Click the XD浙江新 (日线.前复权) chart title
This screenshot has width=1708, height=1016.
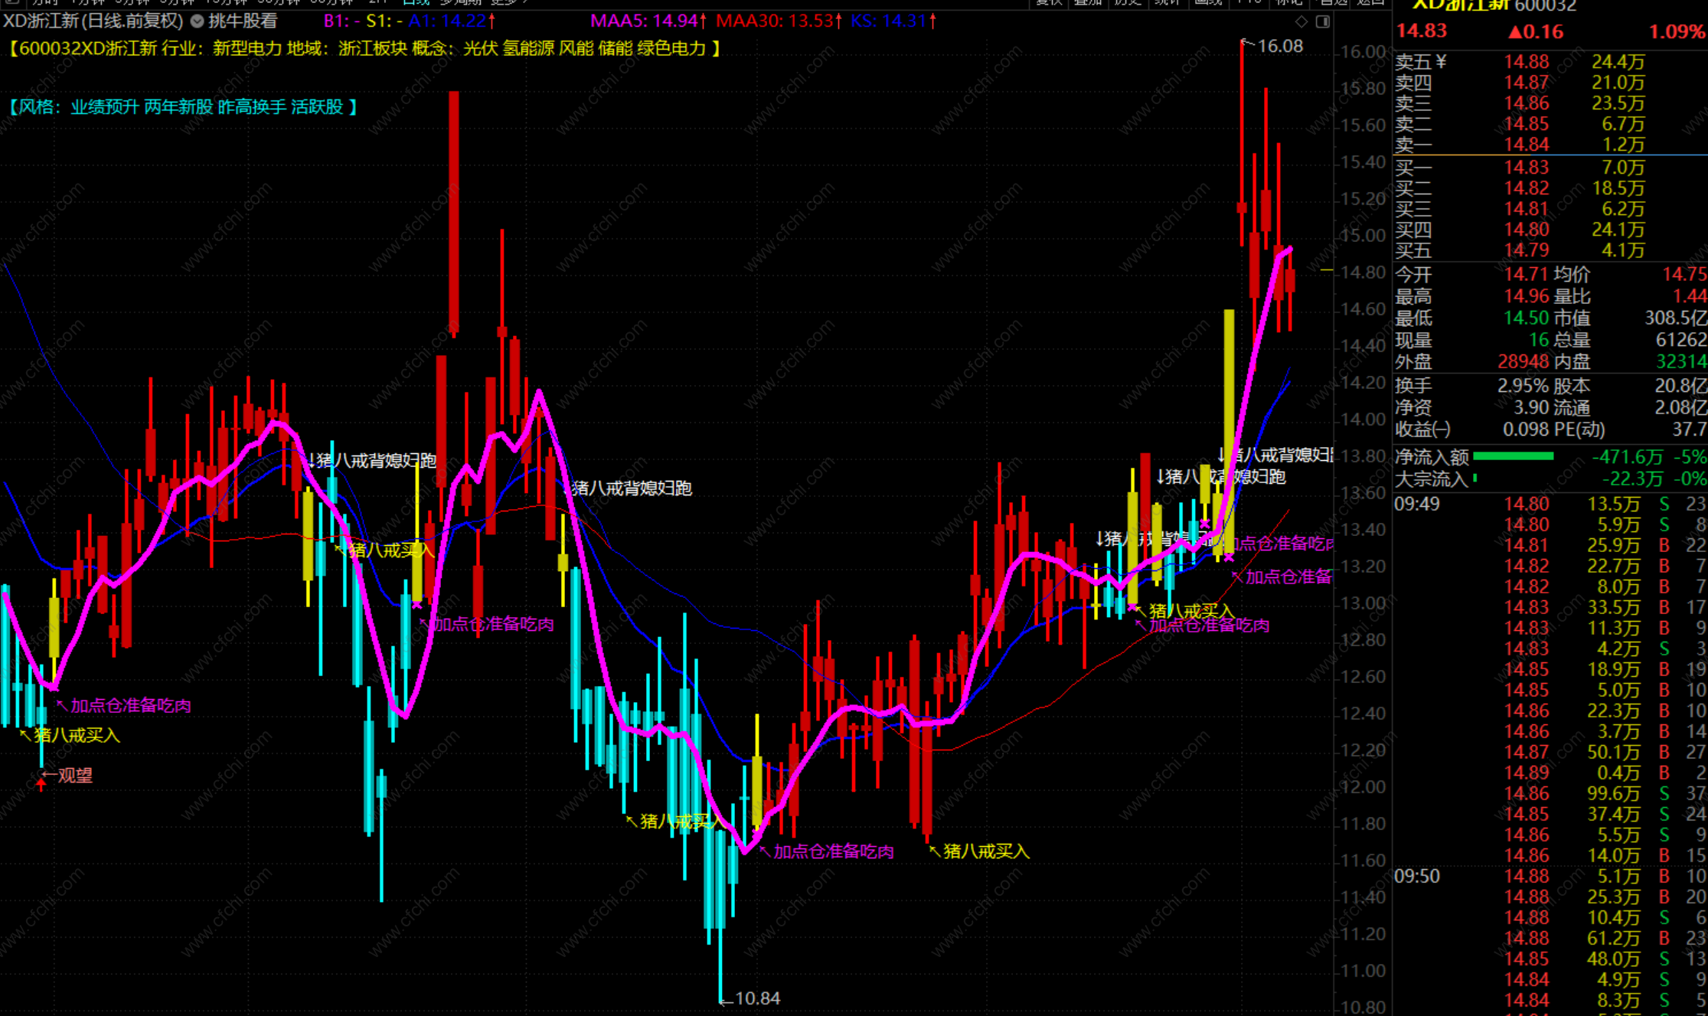click(93, 21)
